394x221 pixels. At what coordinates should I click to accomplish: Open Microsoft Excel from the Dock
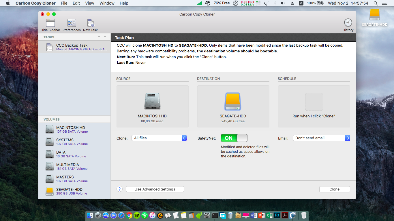pos(269,215)
